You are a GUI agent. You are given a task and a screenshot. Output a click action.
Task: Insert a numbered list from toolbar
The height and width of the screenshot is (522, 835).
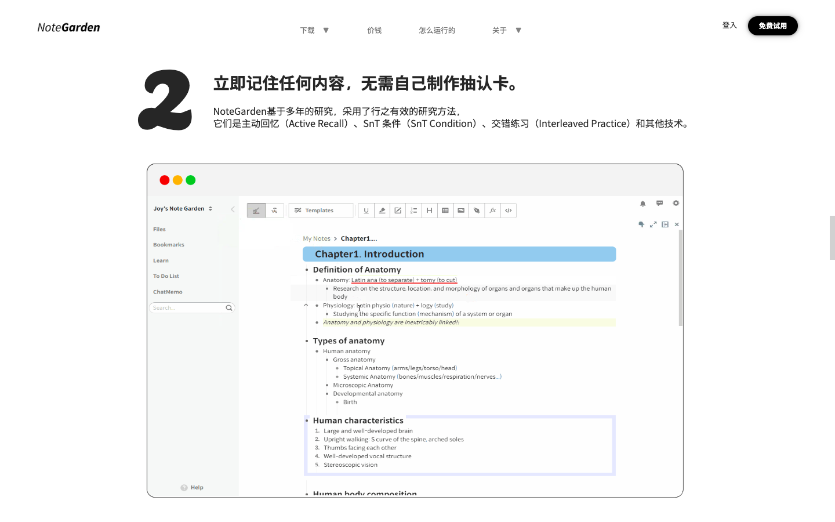[413, 211]
